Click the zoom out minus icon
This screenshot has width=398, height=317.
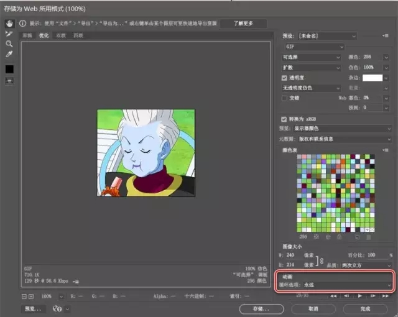24,296
